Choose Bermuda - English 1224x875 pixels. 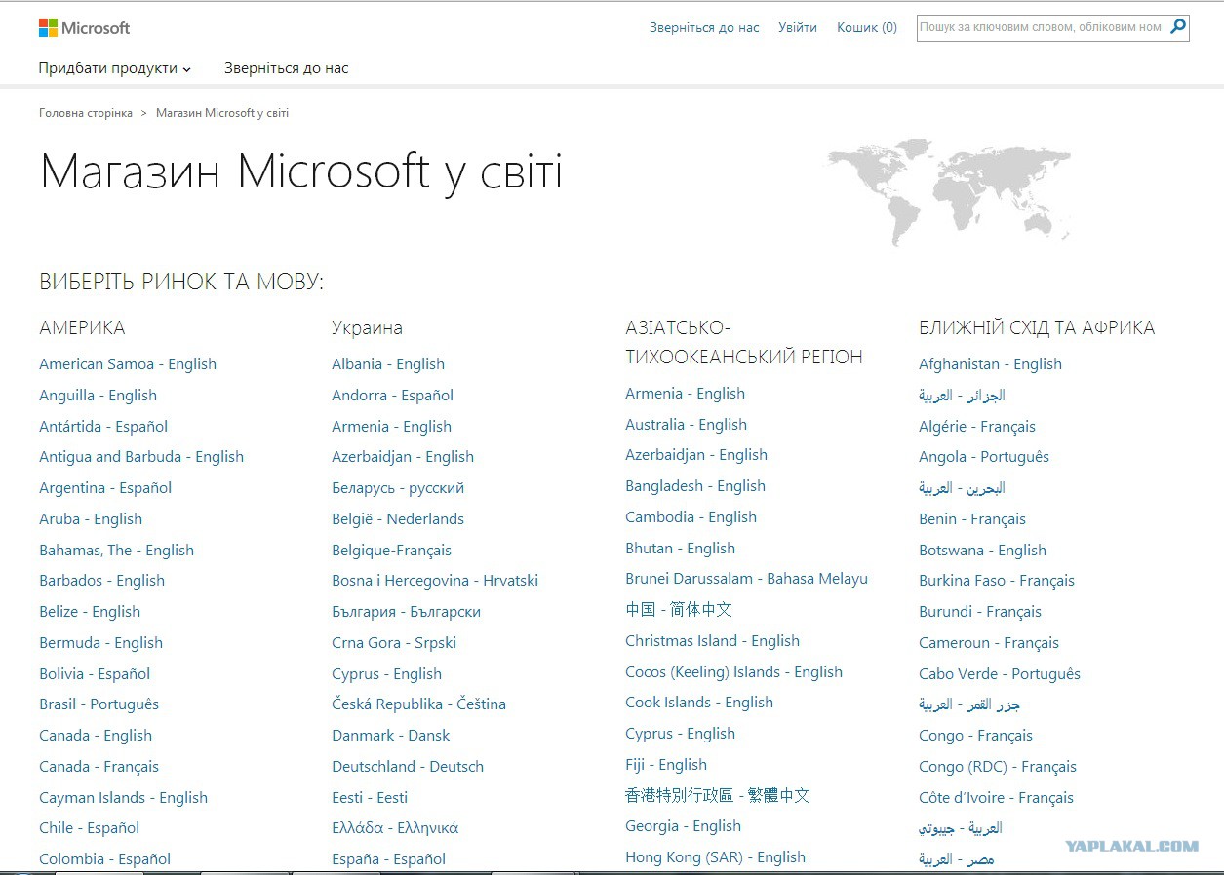[x=100, y=643]
